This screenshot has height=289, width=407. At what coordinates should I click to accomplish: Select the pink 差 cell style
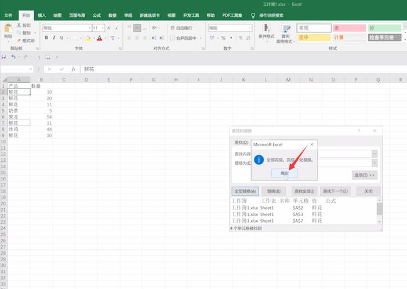350,28
